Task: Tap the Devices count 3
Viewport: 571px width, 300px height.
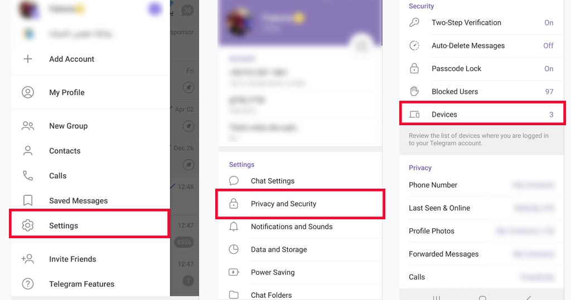Action: 551,115
